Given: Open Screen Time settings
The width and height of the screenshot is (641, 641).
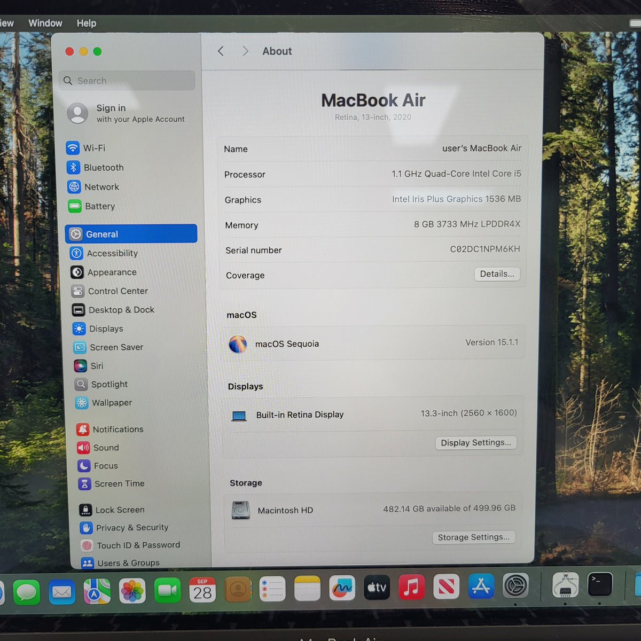Looking at the screenshot, I should [x=112, y=483].
